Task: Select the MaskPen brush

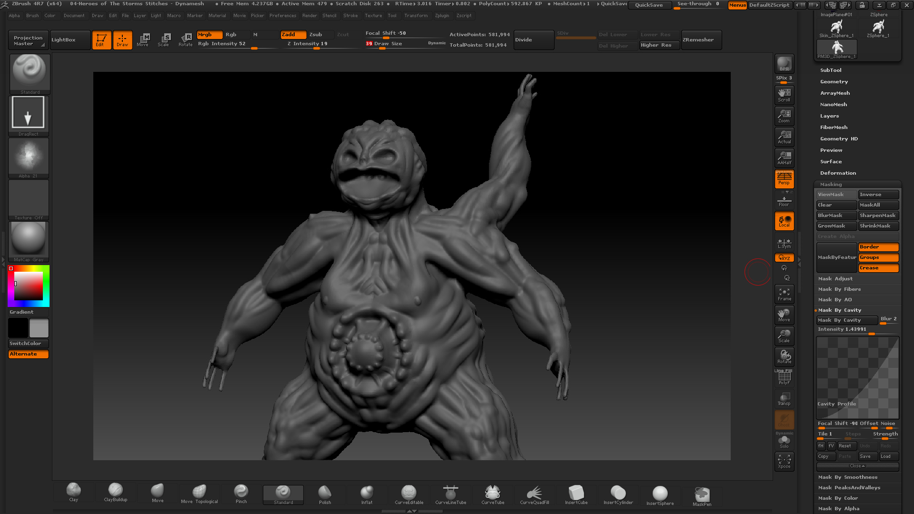Action: pos(702,495)
